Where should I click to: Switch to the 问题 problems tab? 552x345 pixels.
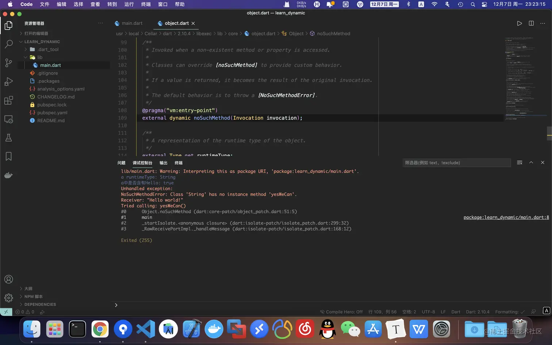click(121, 163)
